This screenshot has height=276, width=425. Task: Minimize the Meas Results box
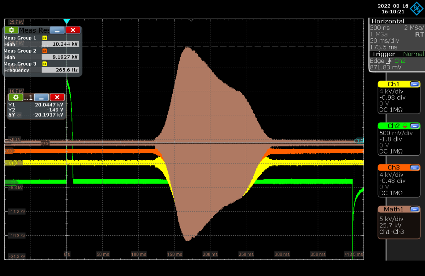57,30
